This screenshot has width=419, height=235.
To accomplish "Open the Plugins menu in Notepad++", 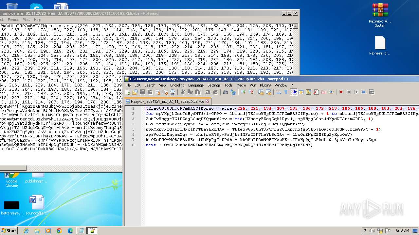I will [265, 85].
